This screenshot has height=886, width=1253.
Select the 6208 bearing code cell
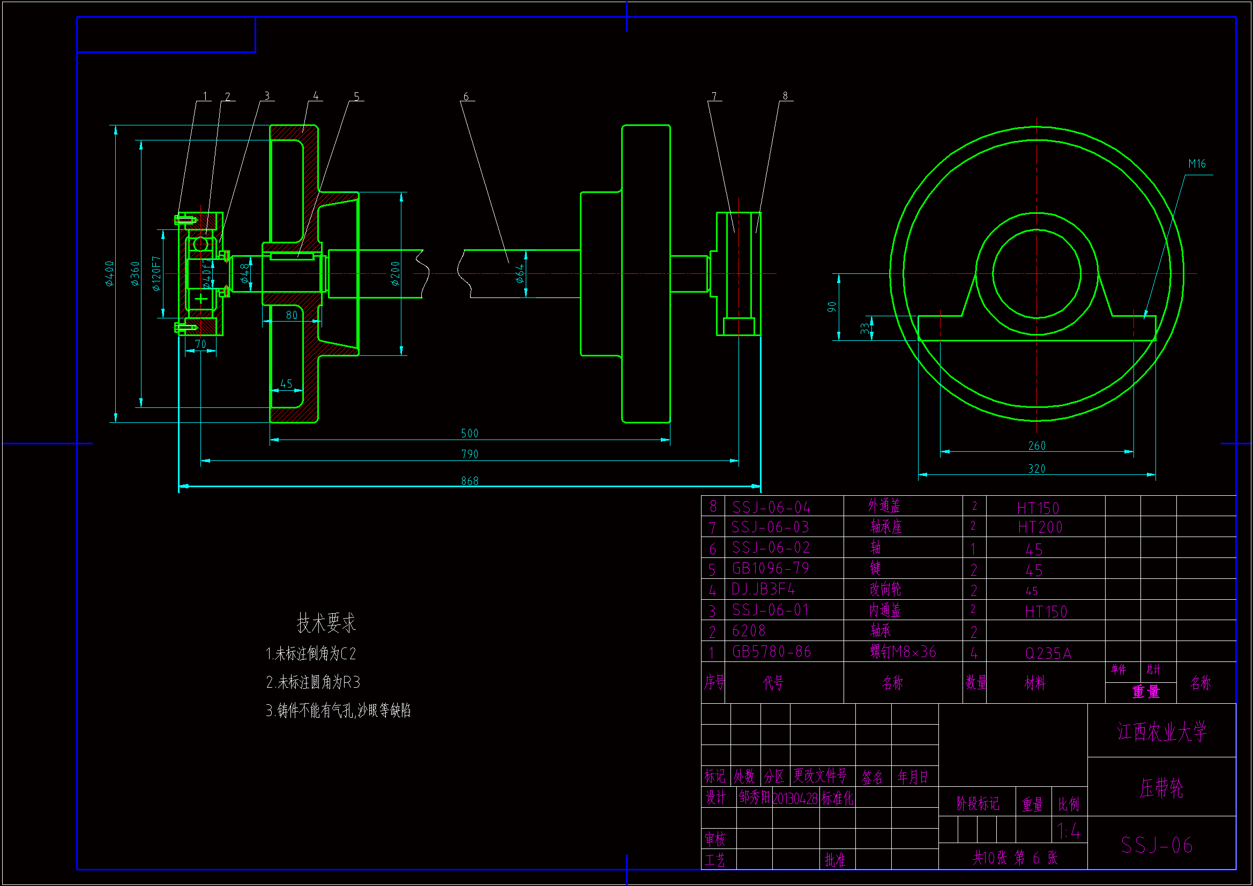748,630
